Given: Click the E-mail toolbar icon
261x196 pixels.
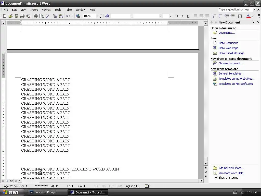Looking at the screenshot, I should click(x=22, y=16).
